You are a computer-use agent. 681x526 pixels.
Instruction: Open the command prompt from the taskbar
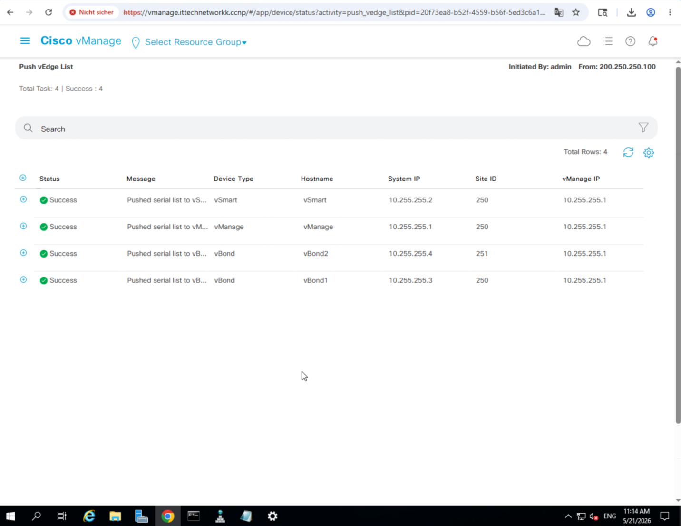click(194, 516)
